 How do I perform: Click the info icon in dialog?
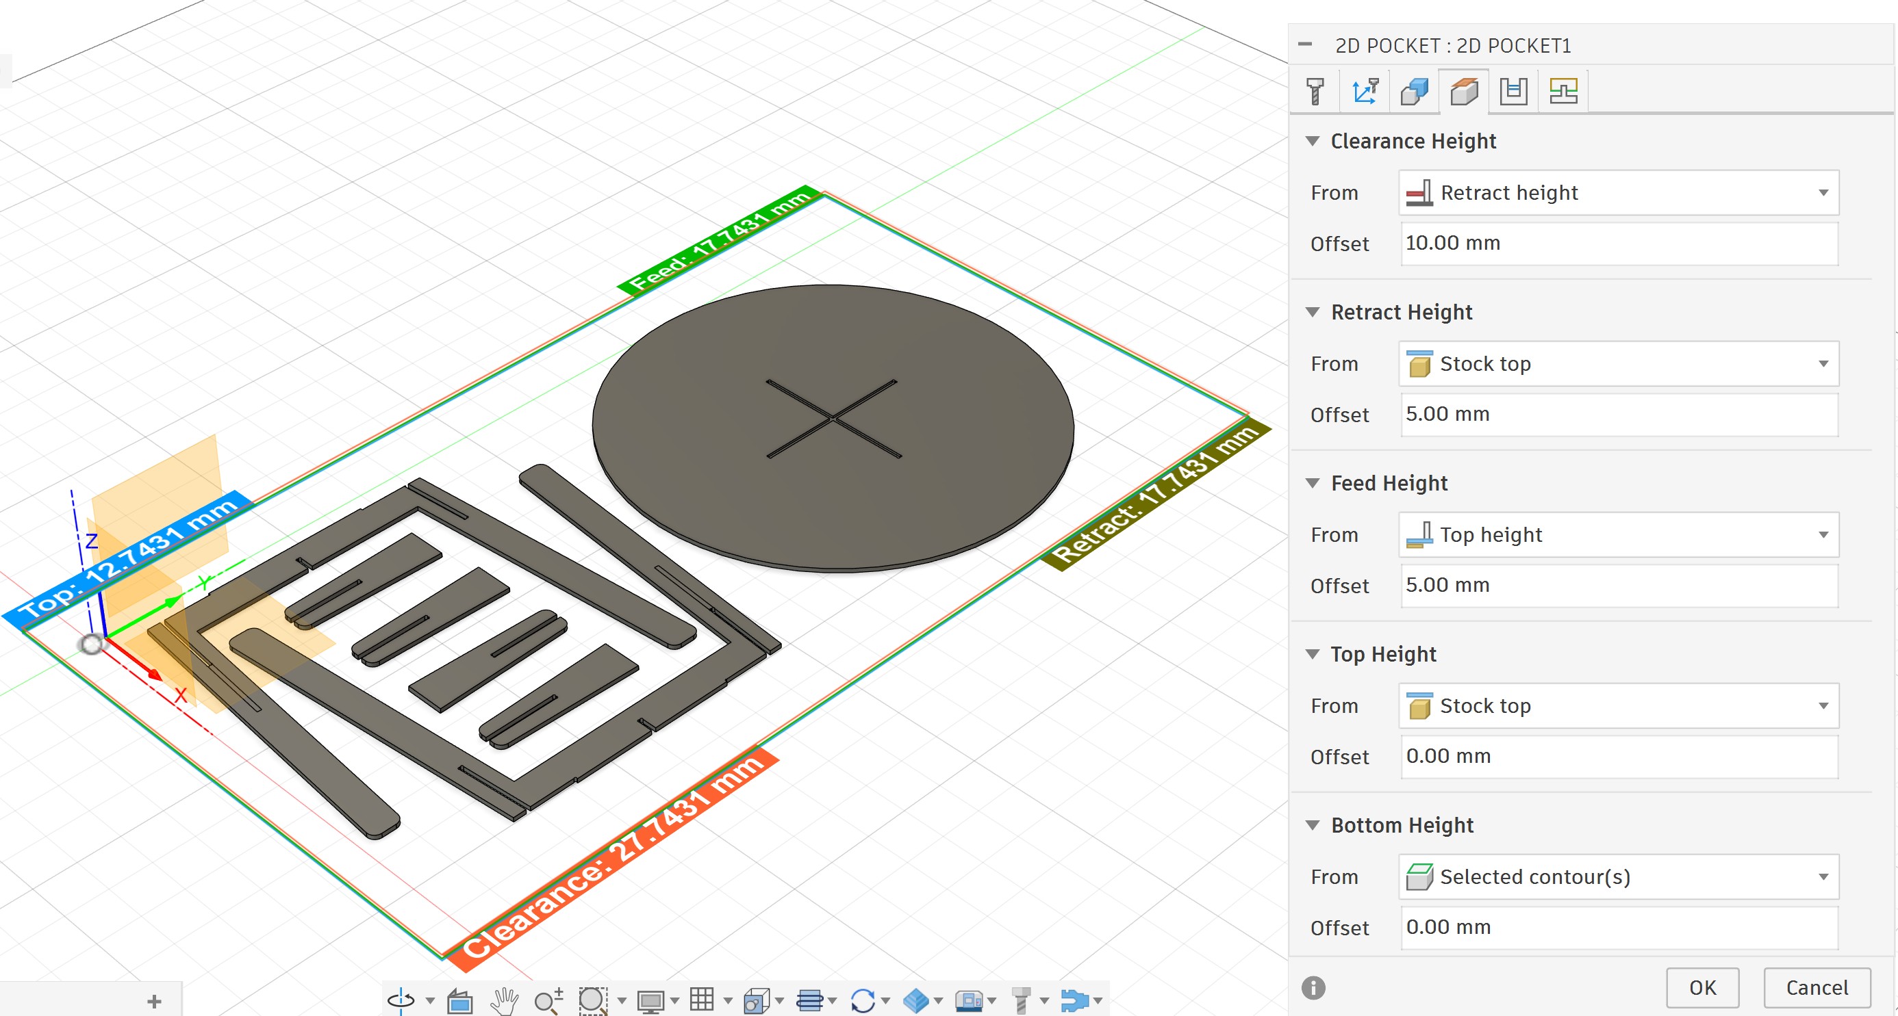(1313, 987)
